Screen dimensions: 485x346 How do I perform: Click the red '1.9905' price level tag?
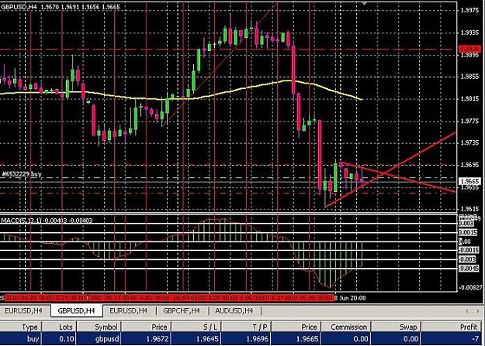click(469, 49)
